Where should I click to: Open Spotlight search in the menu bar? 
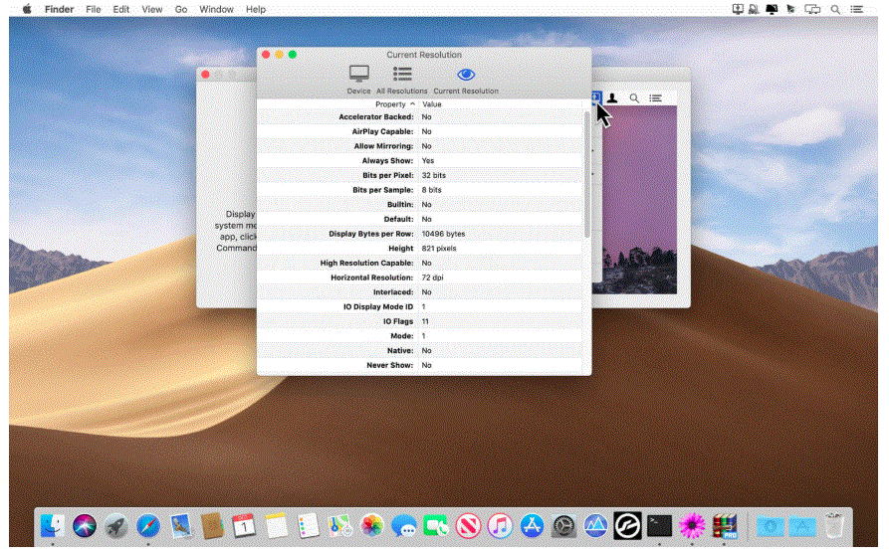point(835,9)
